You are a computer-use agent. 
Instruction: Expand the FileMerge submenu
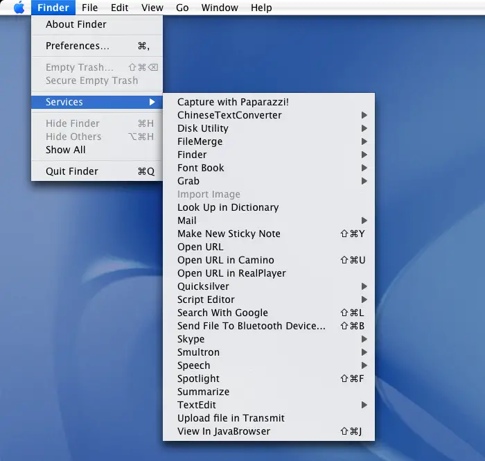point(269,141)
